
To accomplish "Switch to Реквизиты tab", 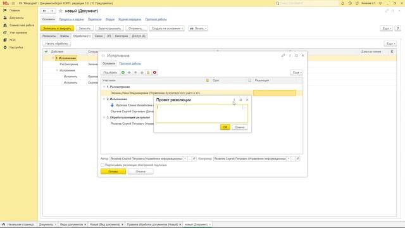I will (x=49, y=36).
